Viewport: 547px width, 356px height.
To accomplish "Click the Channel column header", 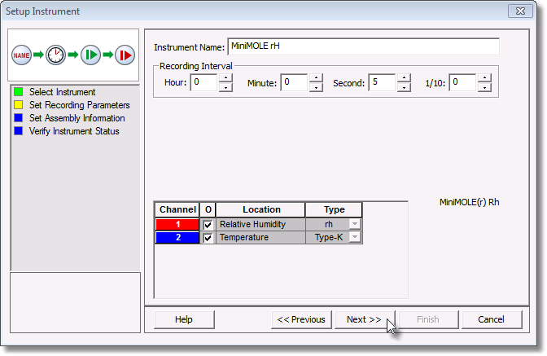I will pos(177,209).
